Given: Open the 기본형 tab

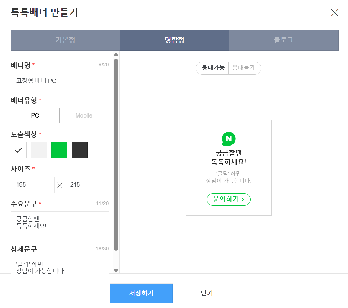Looking at the screenshot, I should 65,40.
